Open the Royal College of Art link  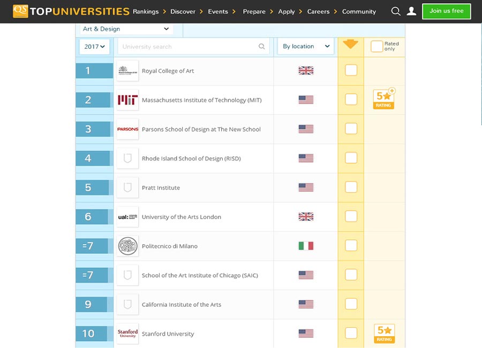point(168,71)
